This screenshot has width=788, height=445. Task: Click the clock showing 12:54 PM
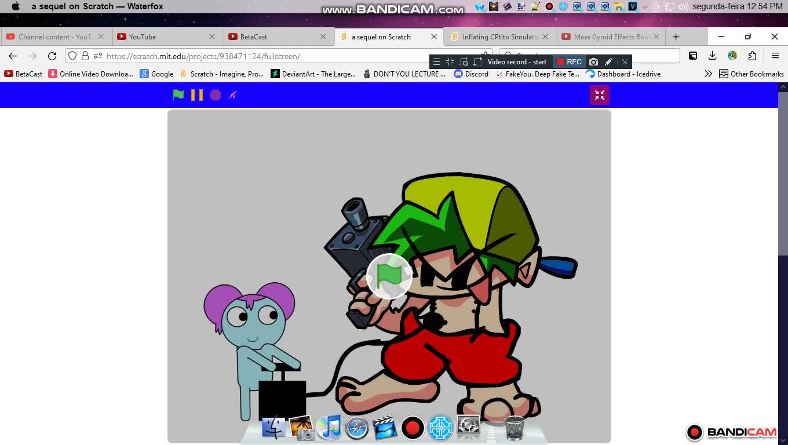[738, 6]
